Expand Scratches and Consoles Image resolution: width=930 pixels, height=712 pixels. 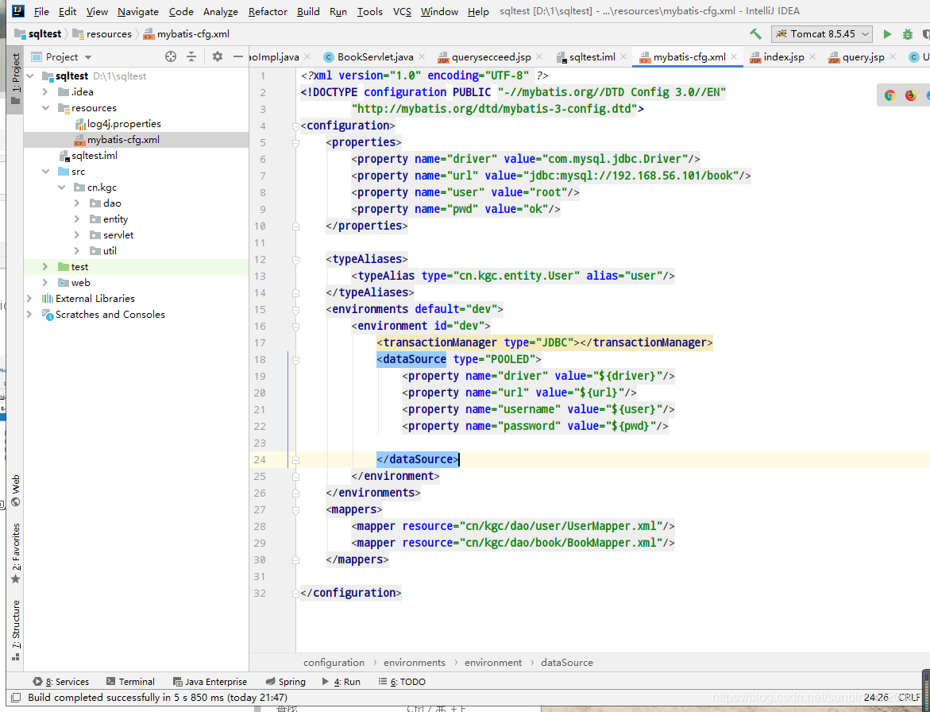29,315
